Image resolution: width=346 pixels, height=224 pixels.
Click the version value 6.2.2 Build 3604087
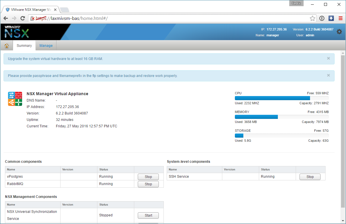(x=72, y=113)
